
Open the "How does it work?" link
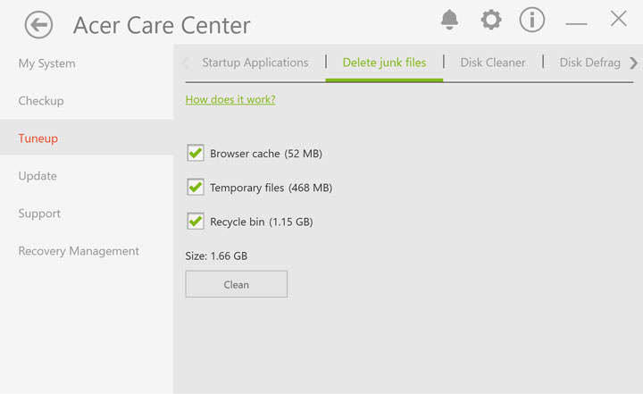[230, 99]
